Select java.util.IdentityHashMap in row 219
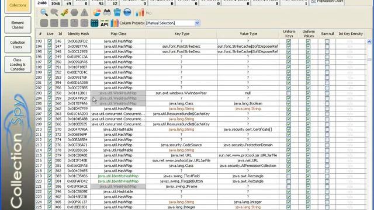The height and width of the screenshot is (210, 374). point(118,176)
